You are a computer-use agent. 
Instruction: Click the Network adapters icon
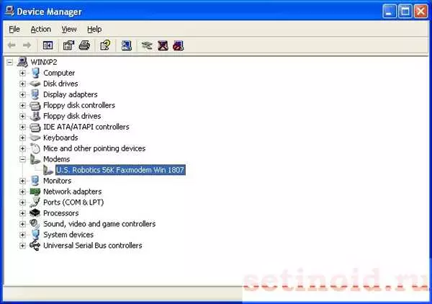35,192
